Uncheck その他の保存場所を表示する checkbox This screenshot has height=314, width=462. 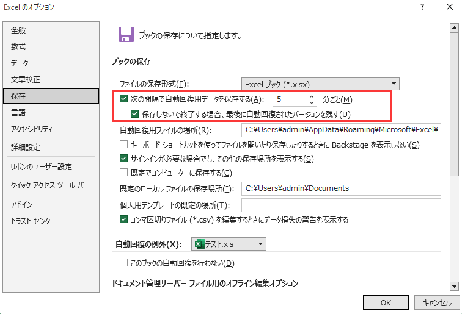tap(123, 159)
